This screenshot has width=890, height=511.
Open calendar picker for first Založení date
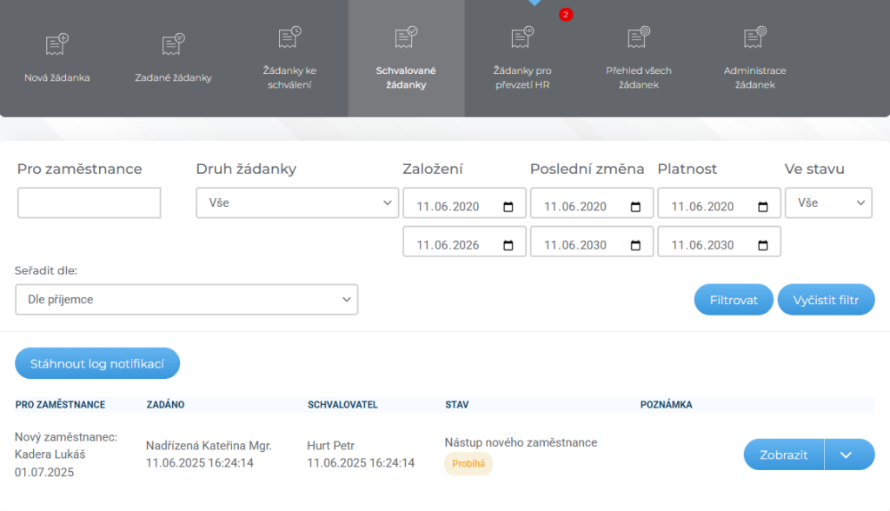[508, 207]
